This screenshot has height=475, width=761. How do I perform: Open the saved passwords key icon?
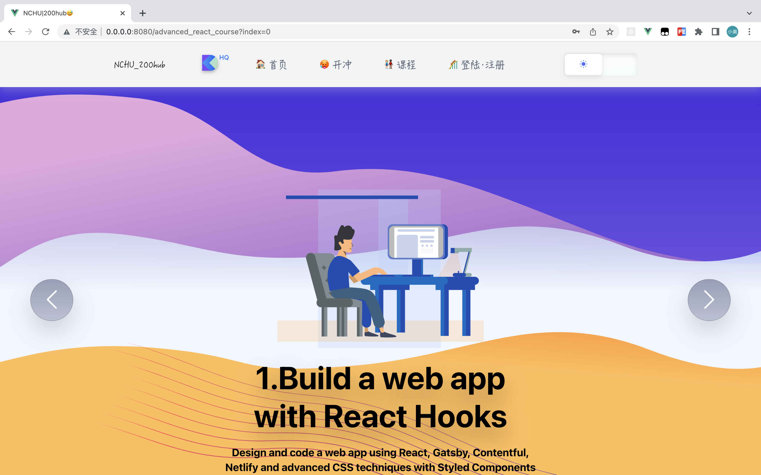pos(576,32)
